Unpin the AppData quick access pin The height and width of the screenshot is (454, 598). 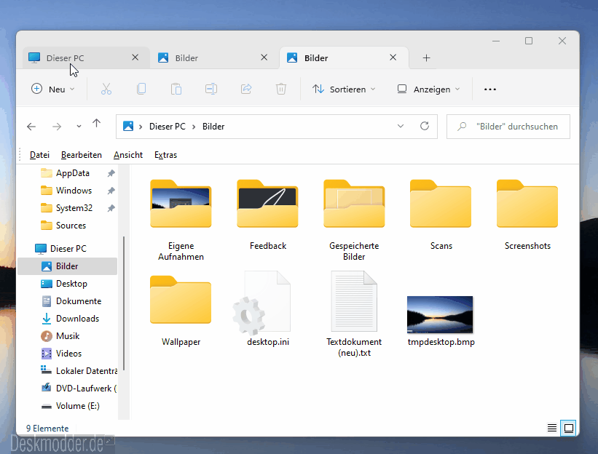click(x=111, y=173)
